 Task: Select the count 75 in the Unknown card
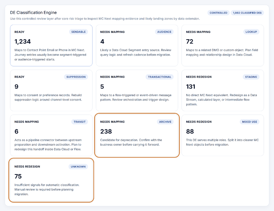pos(18,176)
